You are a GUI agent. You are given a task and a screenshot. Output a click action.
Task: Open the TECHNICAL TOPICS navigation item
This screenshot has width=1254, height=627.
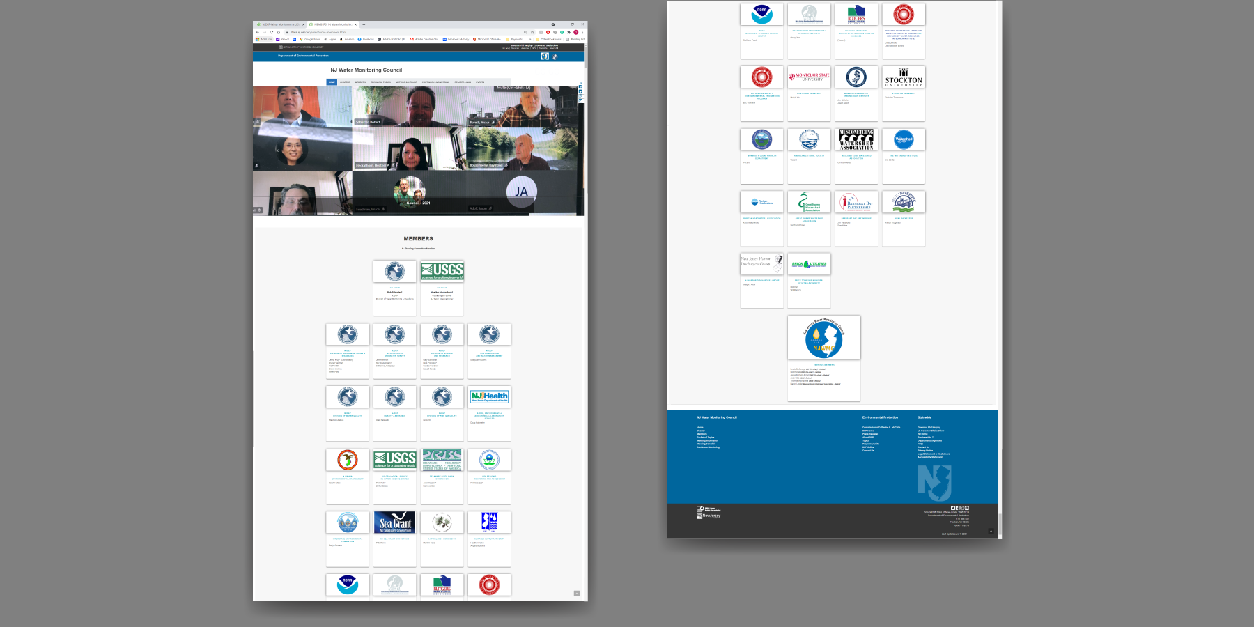point(380,82)
